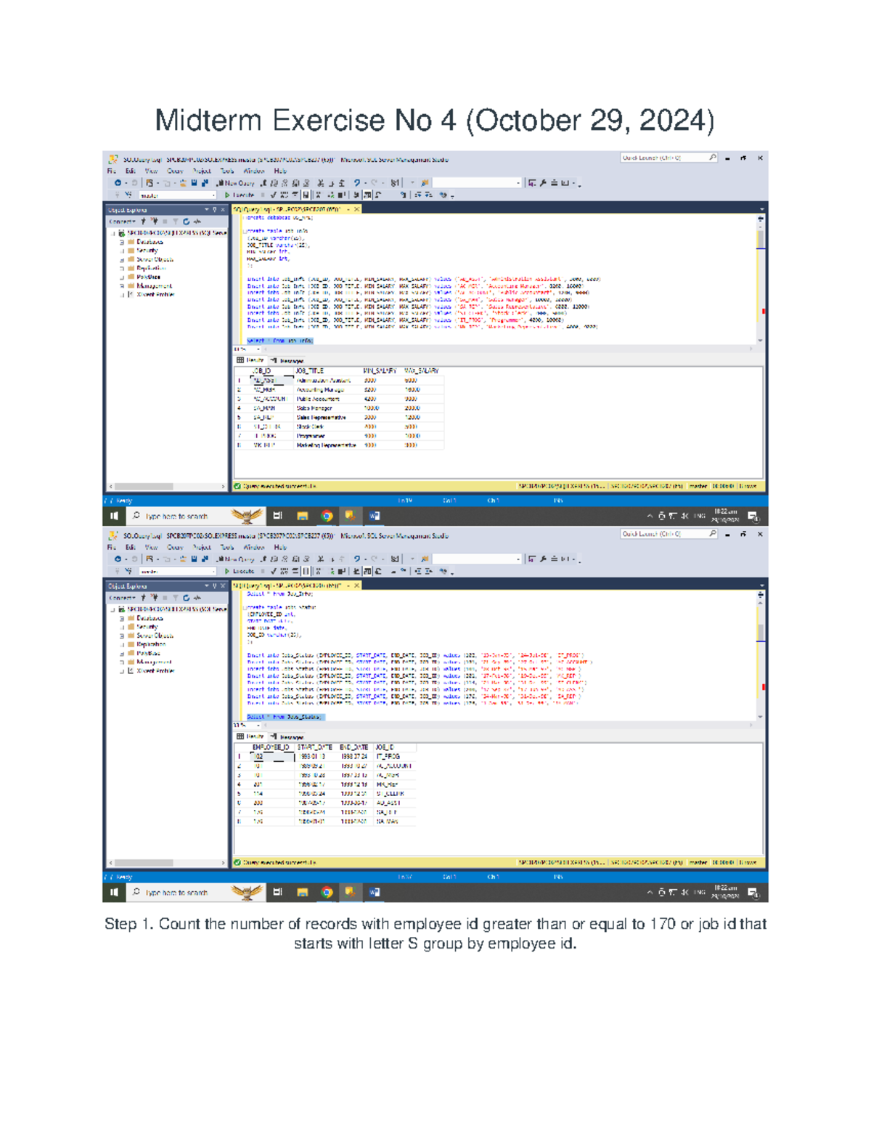
Task: Expand Management node in upper Object Explorer
Action: click(122, 286)
